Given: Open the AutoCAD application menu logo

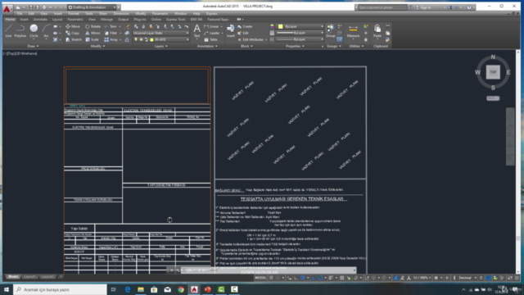Looking at the screenshot, I should 7,9.
